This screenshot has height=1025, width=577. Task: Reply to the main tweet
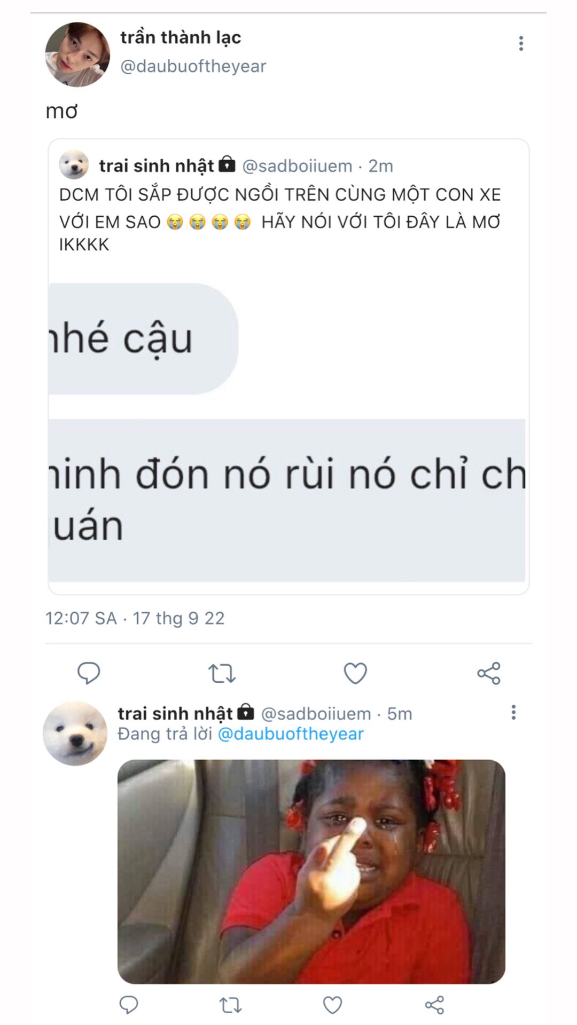click(x=89, y=673)
